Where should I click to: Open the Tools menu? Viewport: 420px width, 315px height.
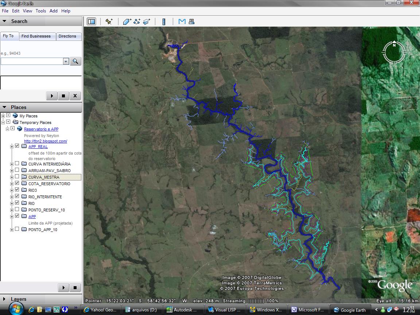pyautogui.click(x=41, y=11)
